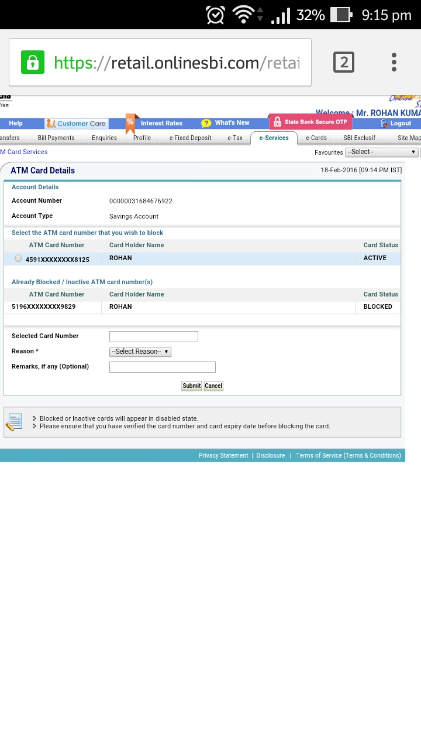
Task: Tap the green padlock icon in address bar
Action: coord(33,62)
